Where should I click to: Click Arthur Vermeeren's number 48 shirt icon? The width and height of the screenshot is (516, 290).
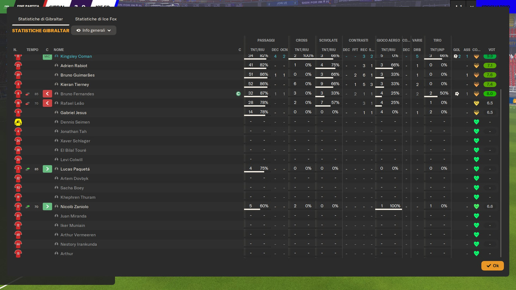[18, 235]
